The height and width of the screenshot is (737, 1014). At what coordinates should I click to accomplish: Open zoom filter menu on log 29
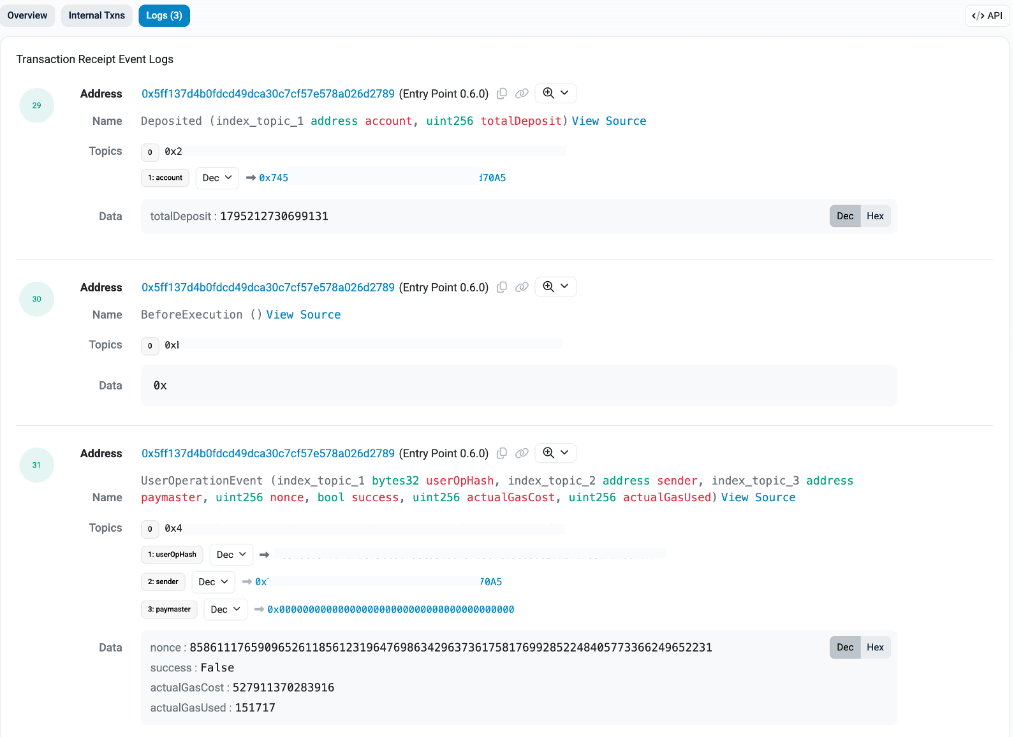(x=555, y=93)
